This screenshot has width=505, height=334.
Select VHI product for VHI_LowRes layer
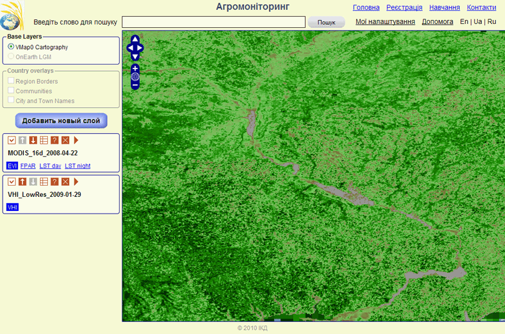pyautogui.click(x=13, y=207)
